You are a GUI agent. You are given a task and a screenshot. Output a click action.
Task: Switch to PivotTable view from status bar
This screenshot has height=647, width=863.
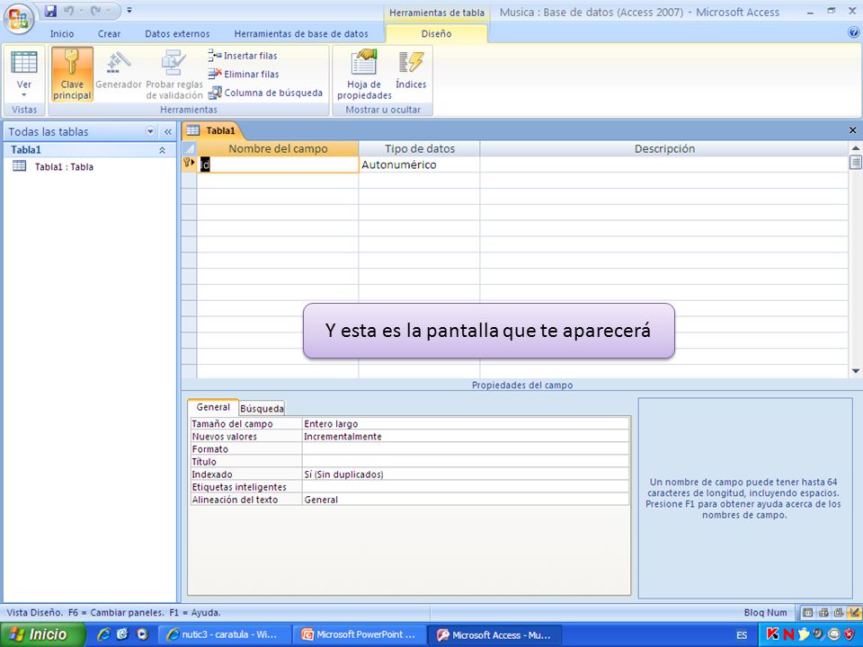[x=823, y=612]
